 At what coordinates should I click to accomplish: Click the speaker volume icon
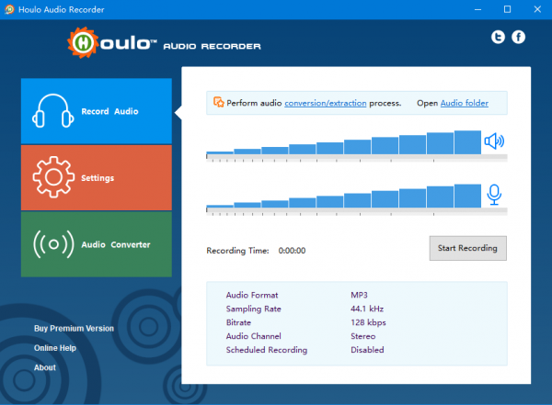pos(494,141)
